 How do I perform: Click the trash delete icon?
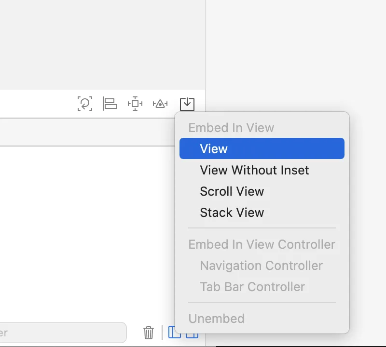coord(149,333)
